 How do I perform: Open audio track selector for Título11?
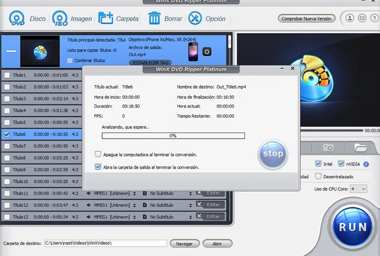pyautogui.click(x=134, y=193)
